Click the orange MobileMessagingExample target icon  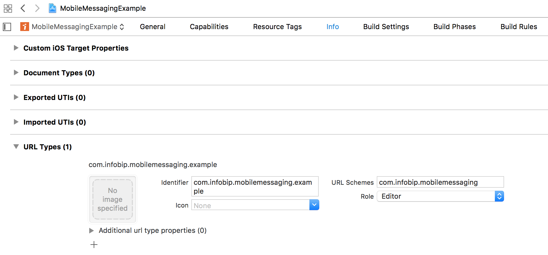[25, 27]
